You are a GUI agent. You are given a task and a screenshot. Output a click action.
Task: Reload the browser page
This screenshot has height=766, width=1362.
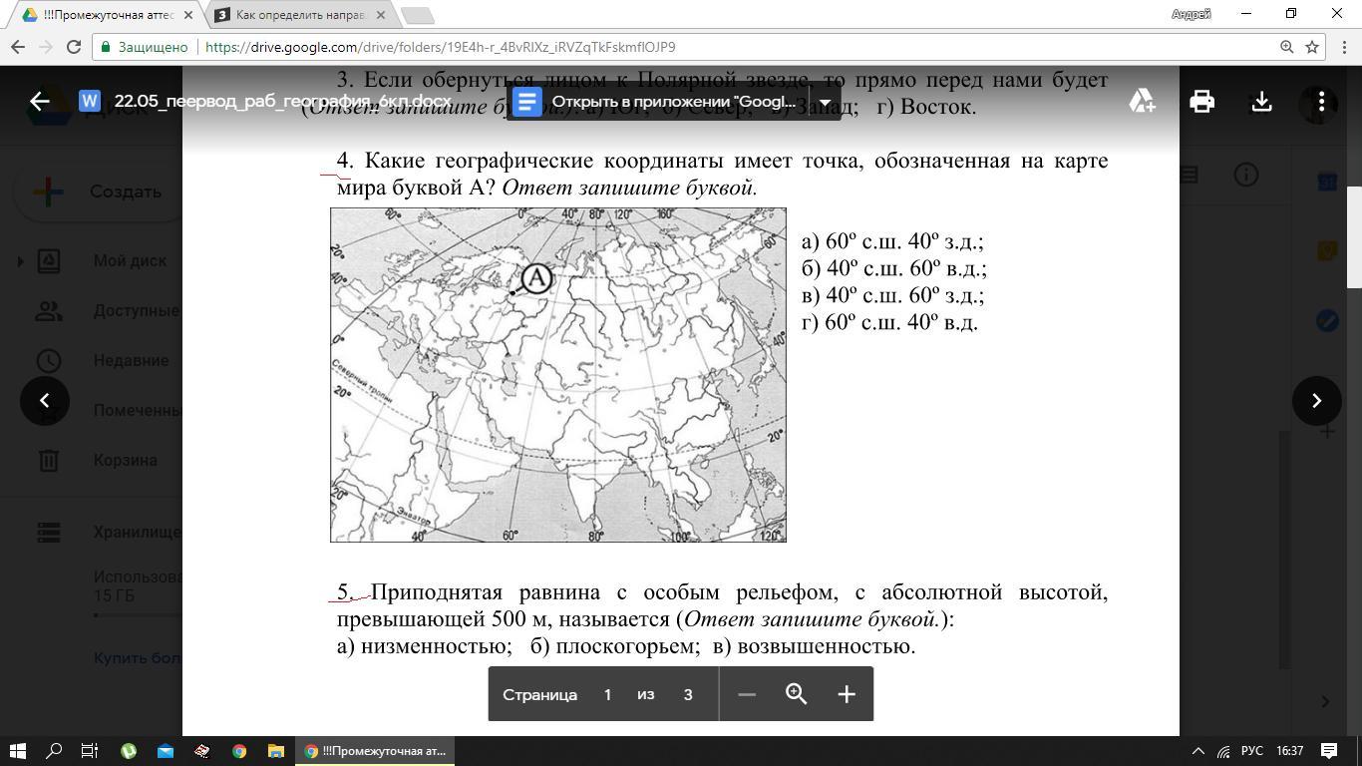(x=73, y=47)
